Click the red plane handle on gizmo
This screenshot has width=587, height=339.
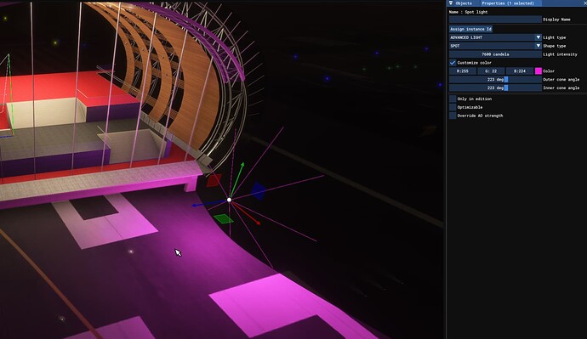[x=214, y=180]
